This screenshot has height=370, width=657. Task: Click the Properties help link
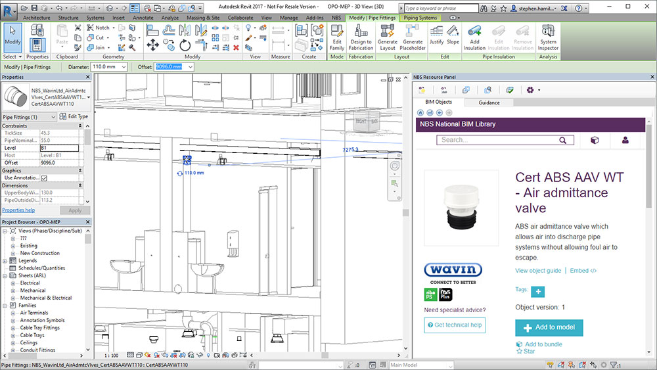[x=18, y=210]
